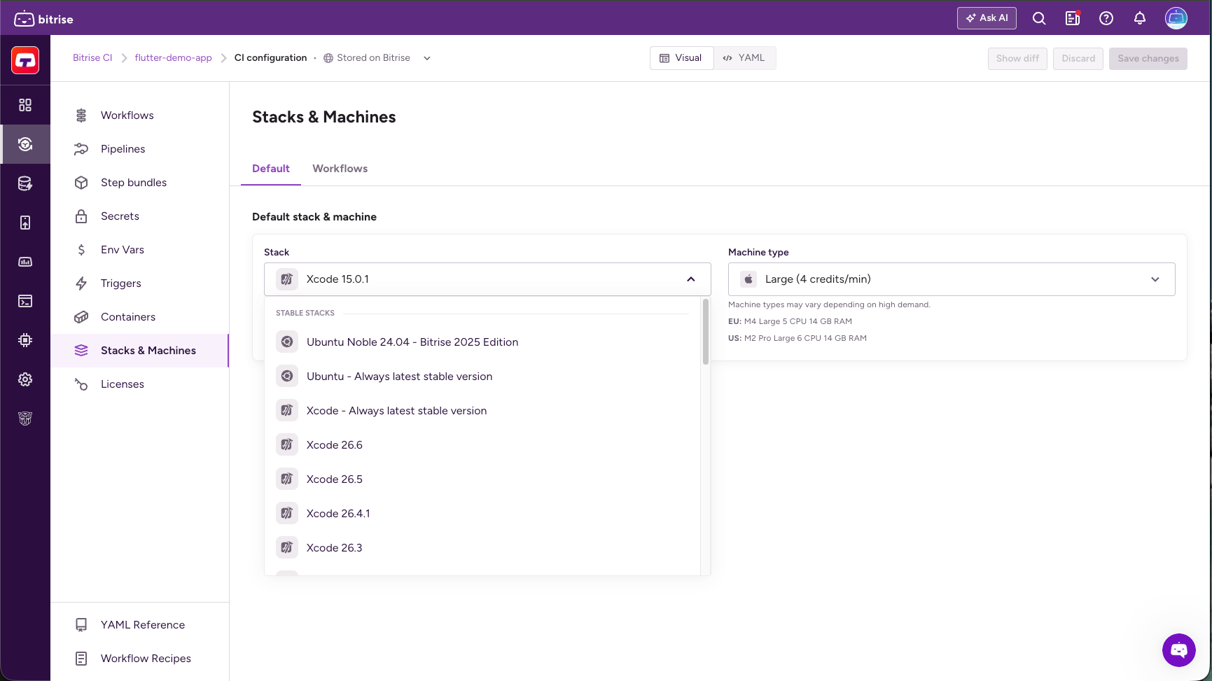
Task: Go to Bitrise CI breadcrumb
Action: coord(92,58)
